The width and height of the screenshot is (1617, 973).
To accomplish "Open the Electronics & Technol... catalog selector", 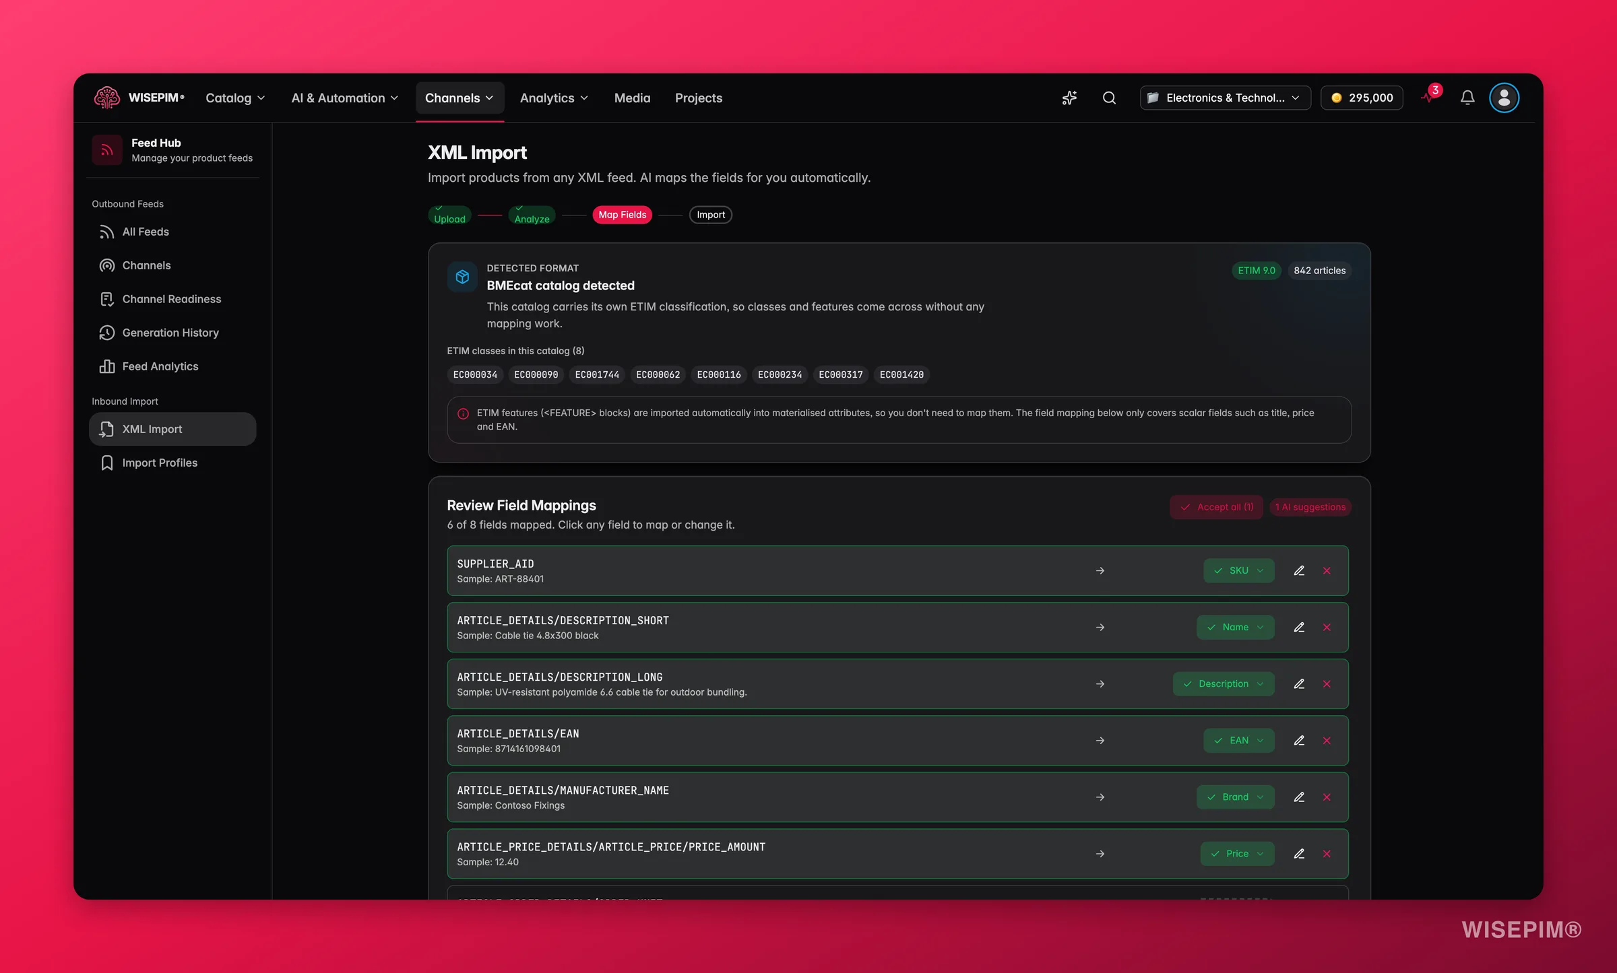I will click(x=1225, y=98).
